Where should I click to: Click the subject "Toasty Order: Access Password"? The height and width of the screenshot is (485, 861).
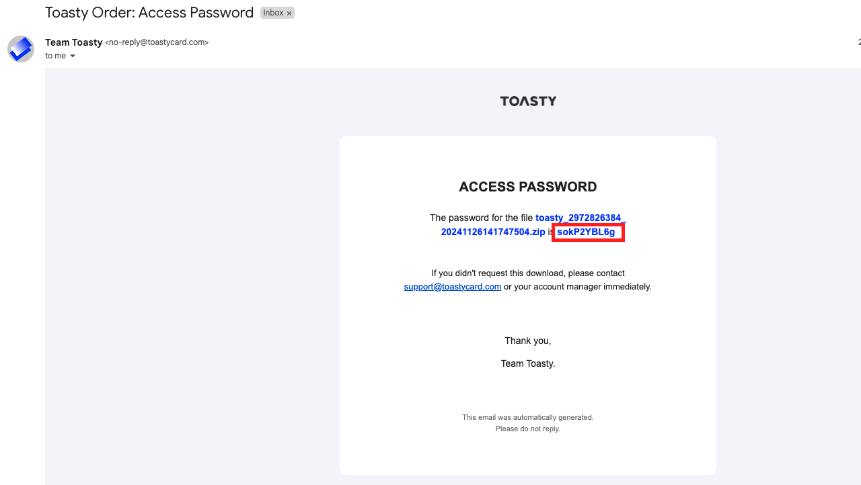pos(149,13)
